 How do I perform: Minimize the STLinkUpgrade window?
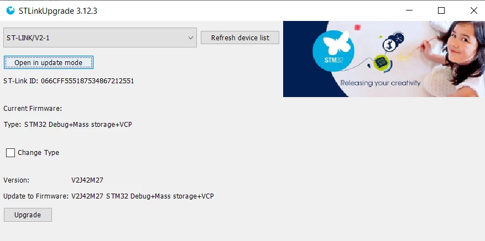[409, 10]
